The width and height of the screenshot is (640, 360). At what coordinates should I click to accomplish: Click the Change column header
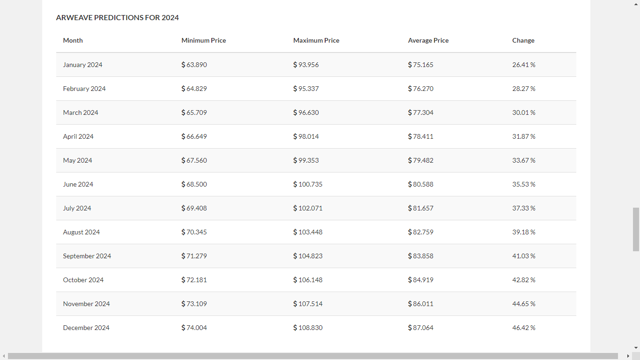523,40
